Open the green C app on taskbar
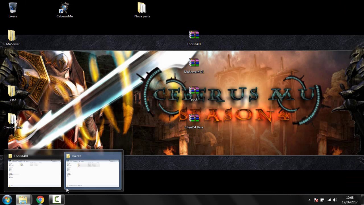 tap(57, 200)
